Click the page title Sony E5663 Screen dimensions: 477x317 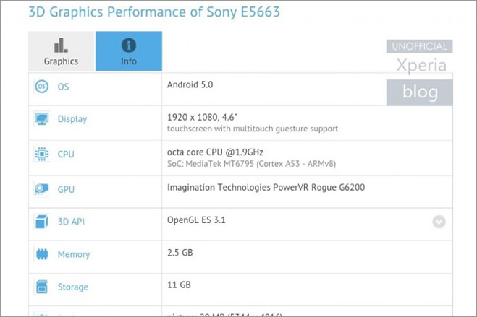(154, 12)
